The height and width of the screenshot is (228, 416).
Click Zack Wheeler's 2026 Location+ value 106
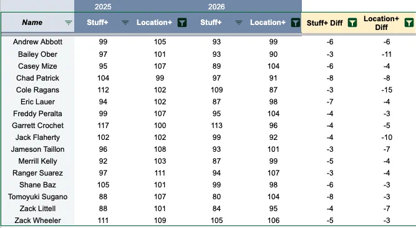[x=274, y=221]
